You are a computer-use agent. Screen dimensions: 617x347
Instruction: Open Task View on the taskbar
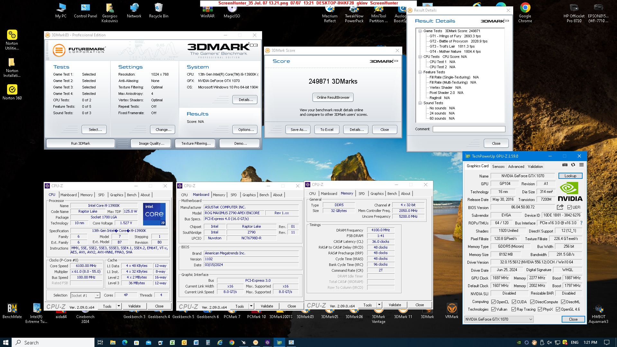[100, 342]
